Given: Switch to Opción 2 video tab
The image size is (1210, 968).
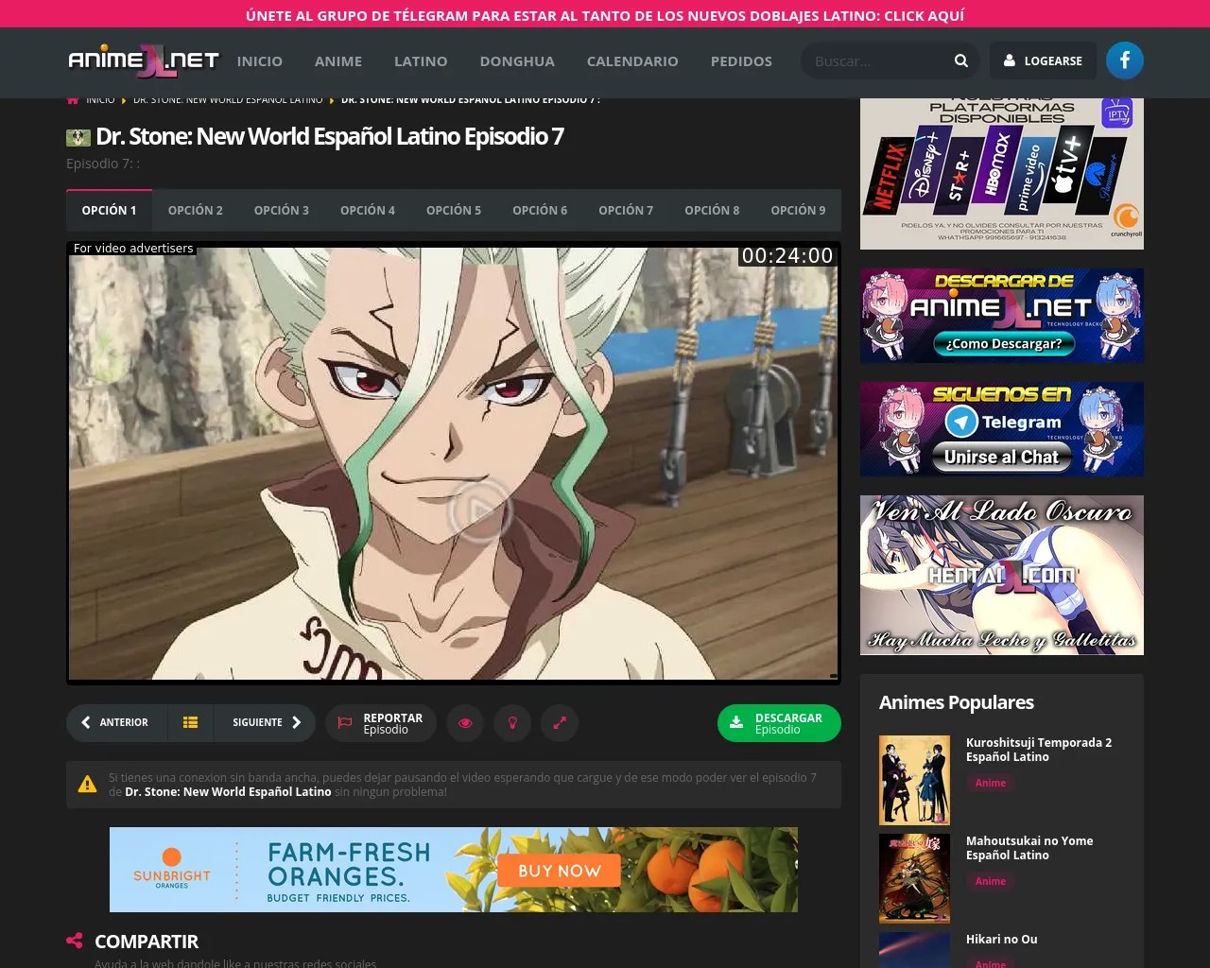Looking at the screenshot, I should click(195, 210).
